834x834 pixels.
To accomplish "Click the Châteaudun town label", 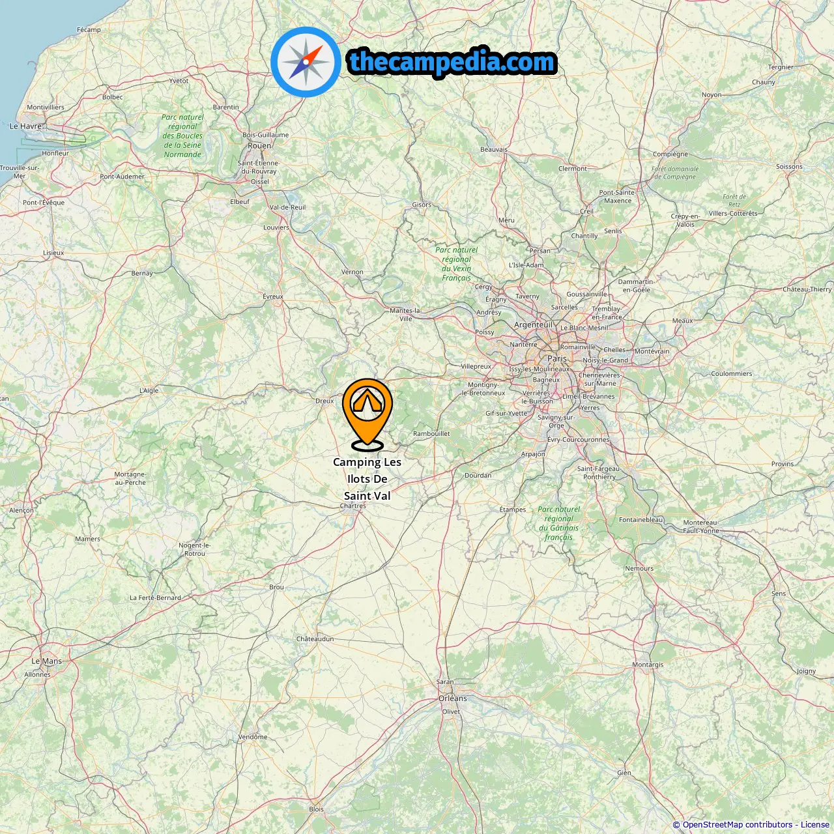I will tap(315, 639).
